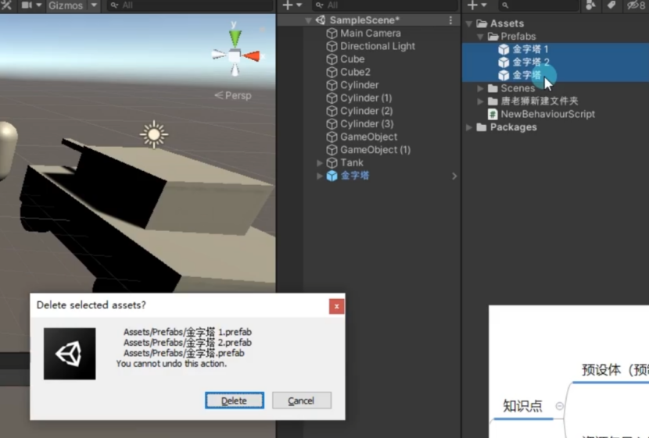The width and height of the screenshot is (649, 438).
Task: Collapse 知识点 node circle toggle
Action: (x=559, y=406)
